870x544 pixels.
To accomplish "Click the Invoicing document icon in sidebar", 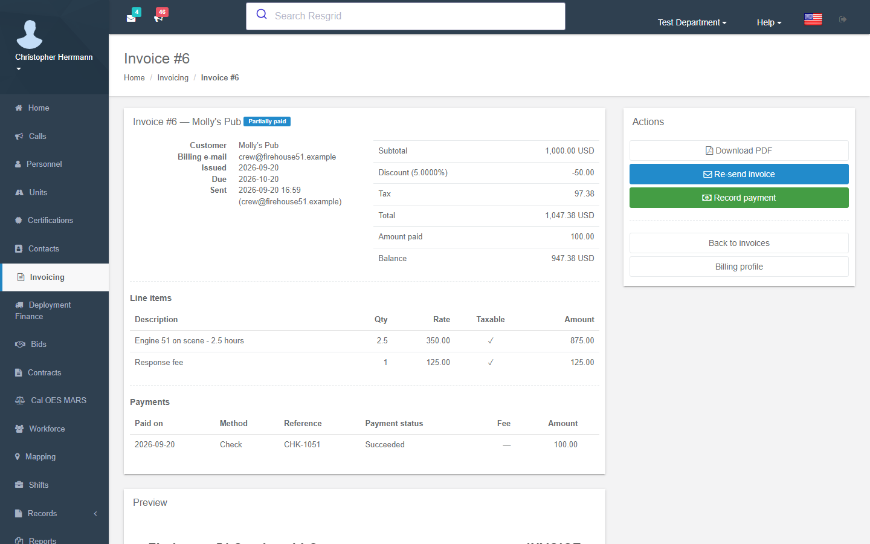I will (21, 277).
